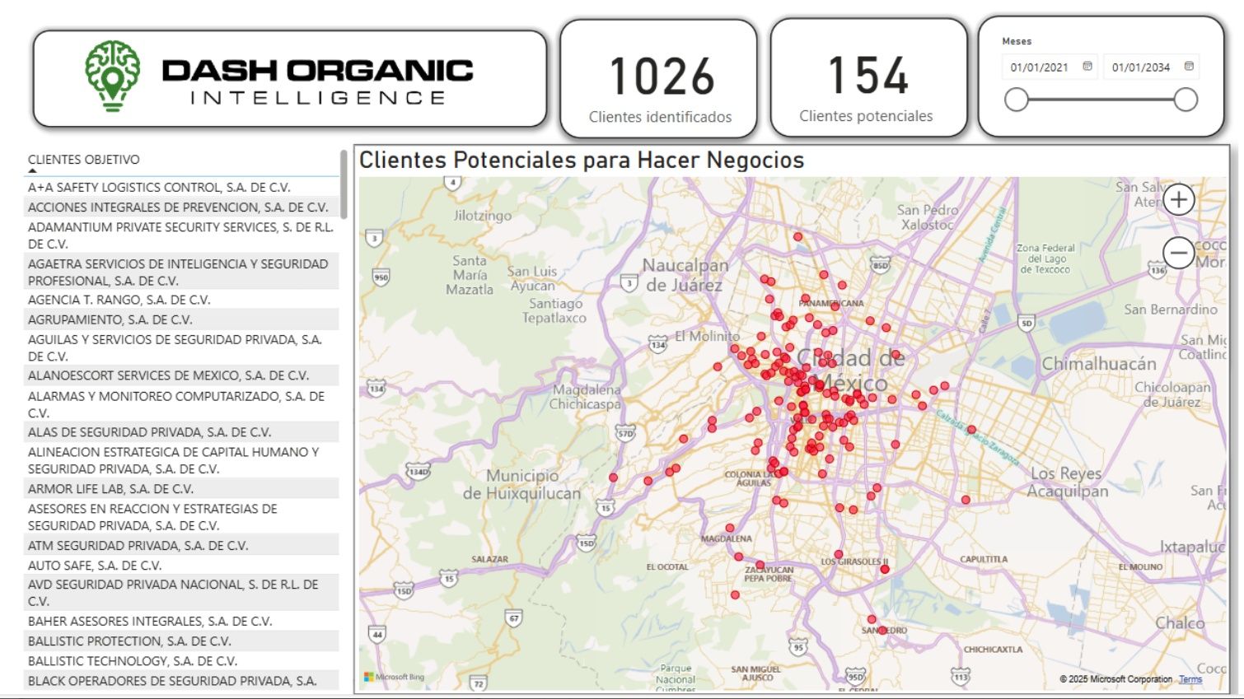The image size is (1244, 699).
Task: Select ATM SEGURIDAD PRIVADA client row
Action: [138, 546]
